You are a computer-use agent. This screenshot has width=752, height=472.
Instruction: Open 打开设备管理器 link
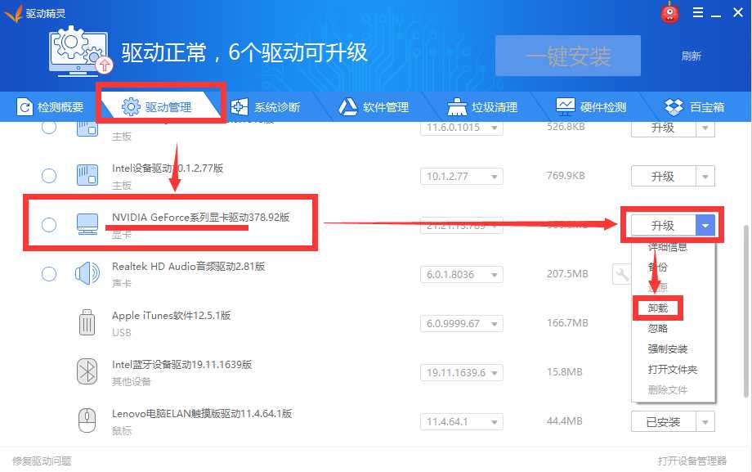coord(692,461)
